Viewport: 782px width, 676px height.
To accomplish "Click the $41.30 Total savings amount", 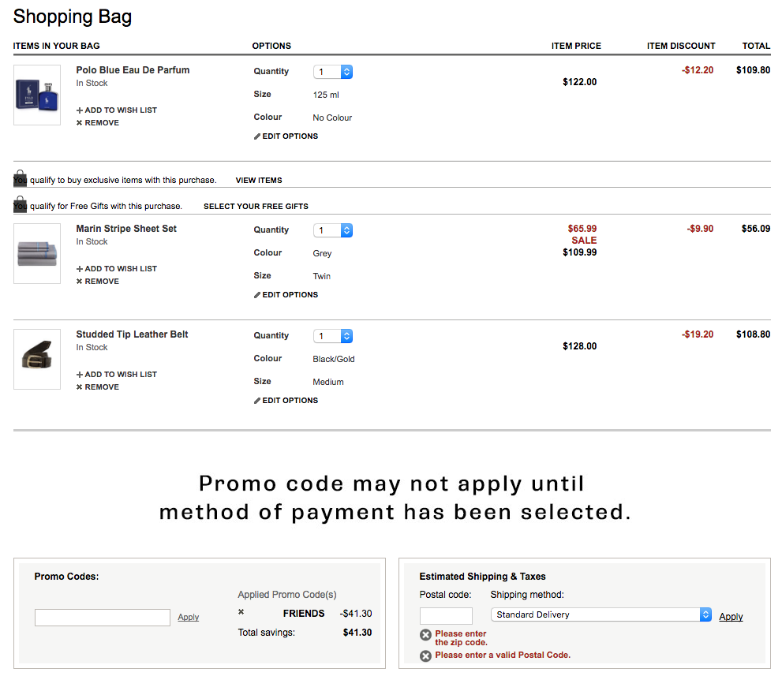I will click(357, 632).
